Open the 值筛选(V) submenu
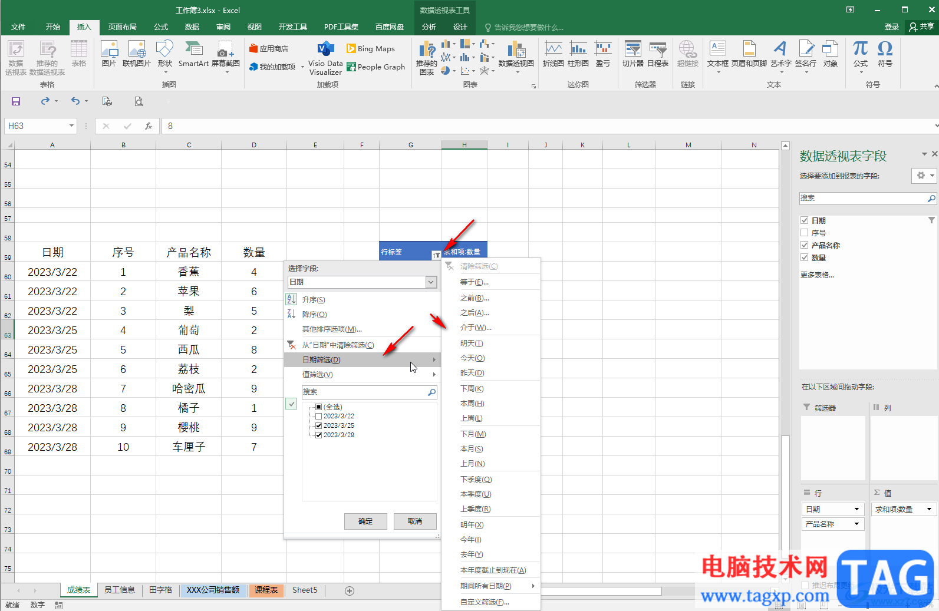Viewport: 939px width, 611px height. coord(362,374)
